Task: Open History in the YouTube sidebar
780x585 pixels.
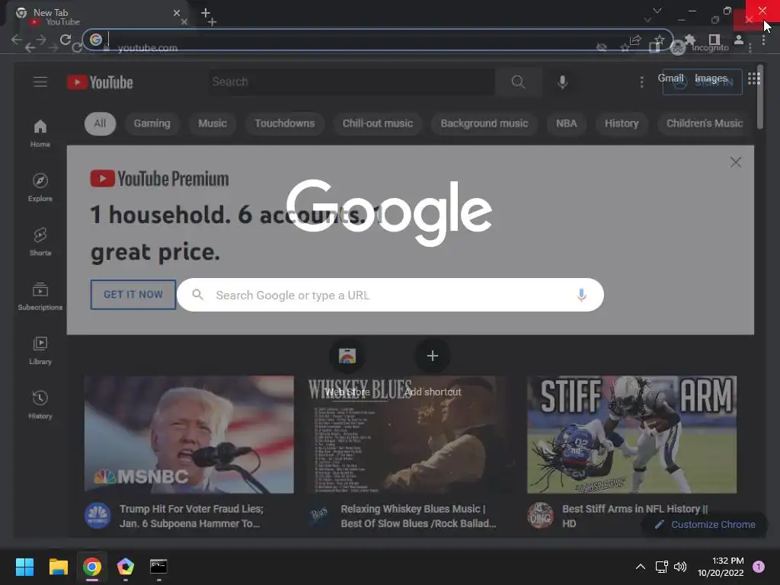Action: point(40,405)
